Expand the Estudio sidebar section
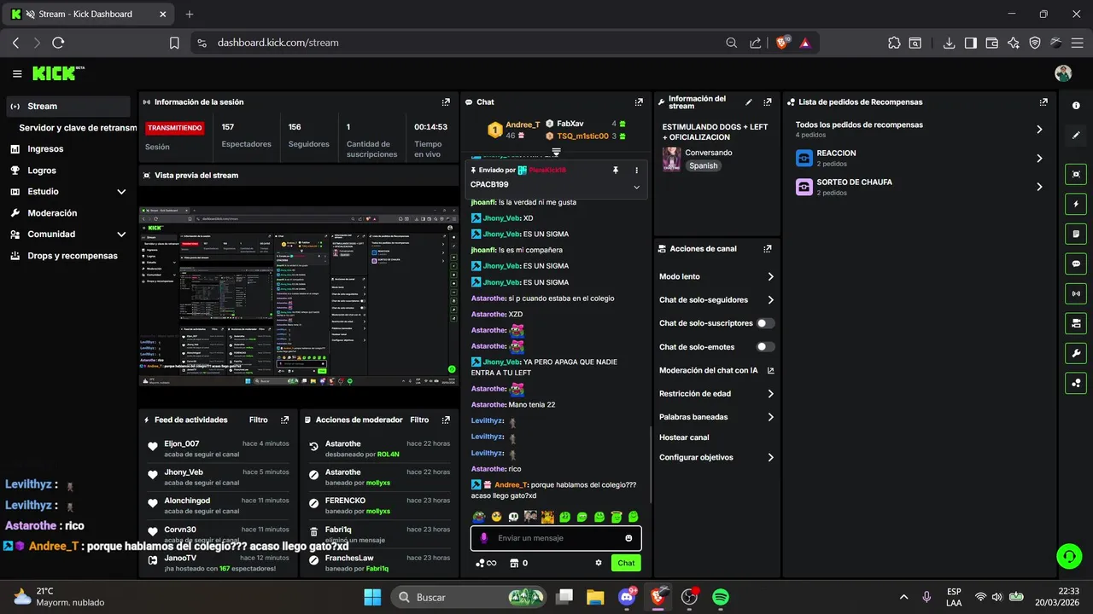This screenshot has width=1093, height=614. [121, 192]
